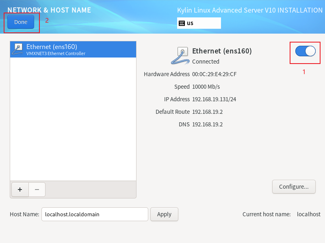
Task: Click the keyboard icon beside the us layout
Action: click(x=182, y=23)
